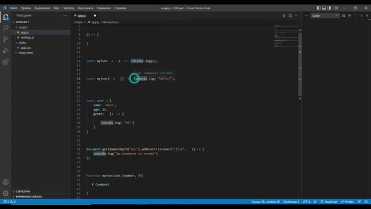
Task: Open the Manage gear icon
Action: (5, 193)
